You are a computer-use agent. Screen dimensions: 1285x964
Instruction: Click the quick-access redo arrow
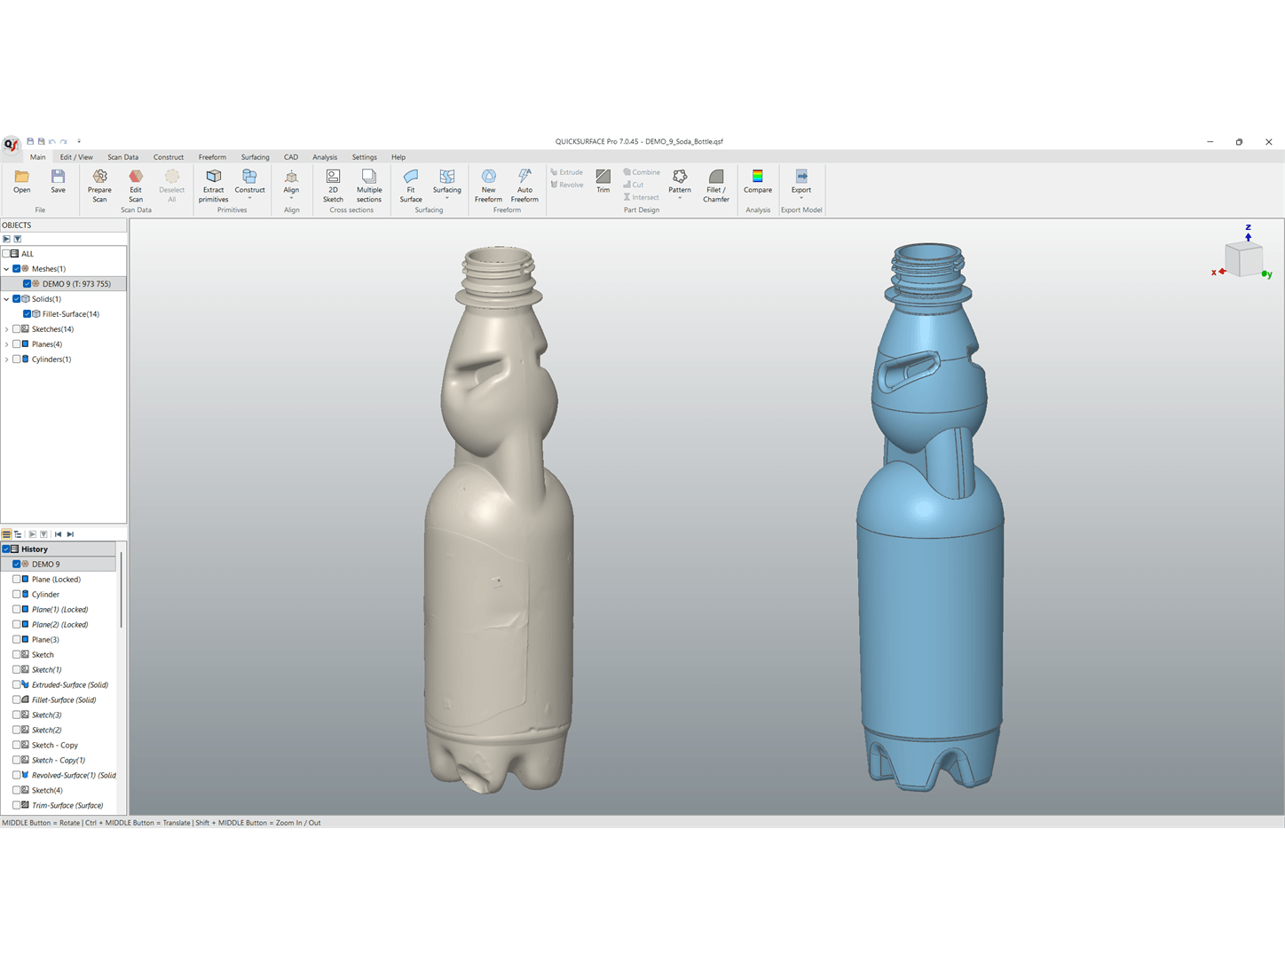64,141
